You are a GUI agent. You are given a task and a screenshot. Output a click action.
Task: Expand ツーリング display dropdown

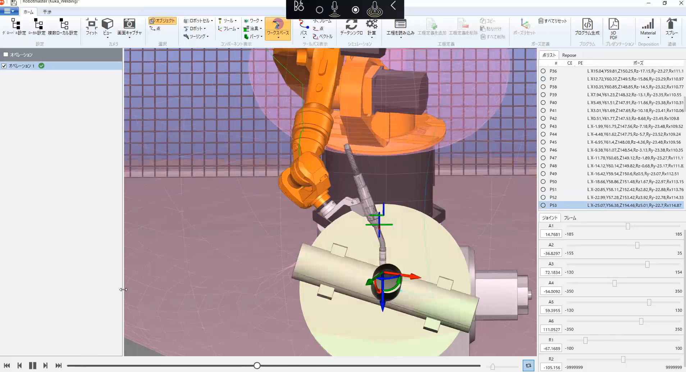click(196, 37)
